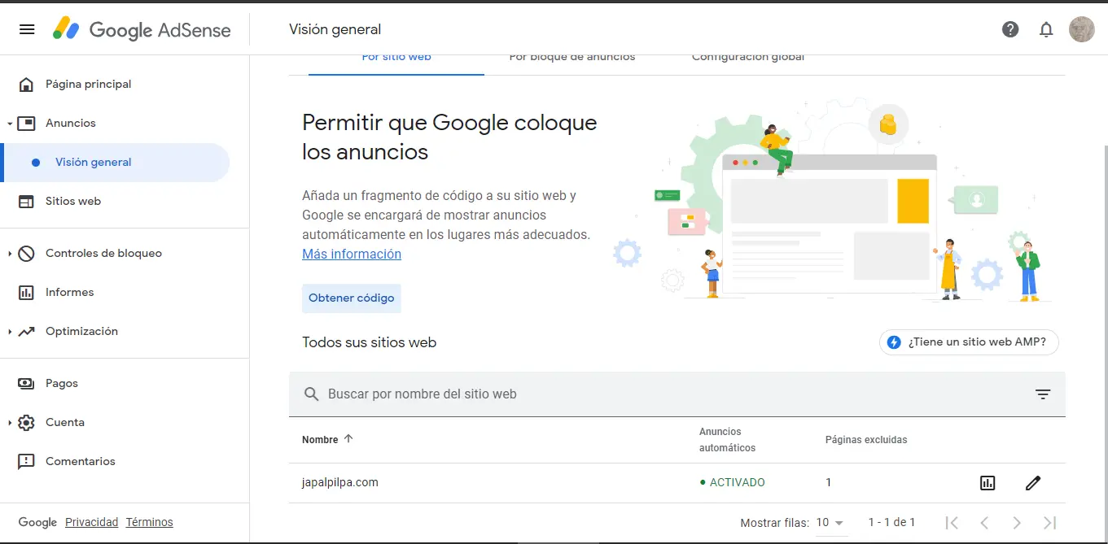Viewport: 1108px width, 544px height.
Task: Go to previous page arrow
Action: tap(984, 523)
